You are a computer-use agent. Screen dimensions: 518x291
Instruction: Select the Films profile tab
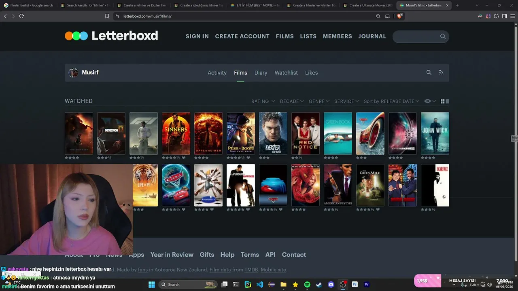point(240,73)
